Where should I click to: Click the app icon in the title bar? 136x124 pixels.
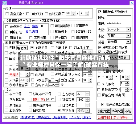tap(5, 3)
